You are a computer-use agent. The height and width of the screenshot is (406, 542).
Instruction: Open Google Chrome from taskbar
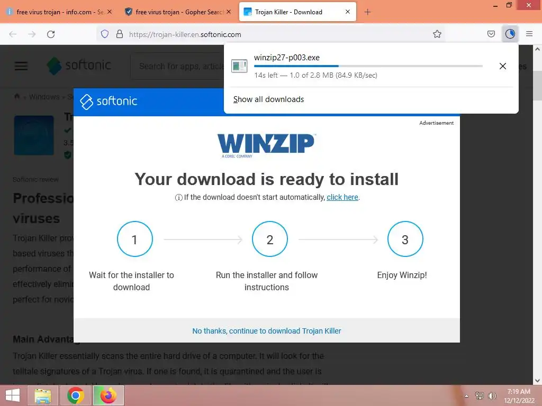tap(75, 395)
